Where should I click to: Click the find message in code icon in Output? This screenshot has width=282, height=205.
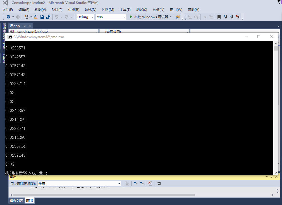[x=127, y=183]
